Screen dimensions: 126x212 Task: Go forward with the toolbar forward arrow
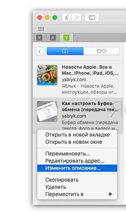76,18
